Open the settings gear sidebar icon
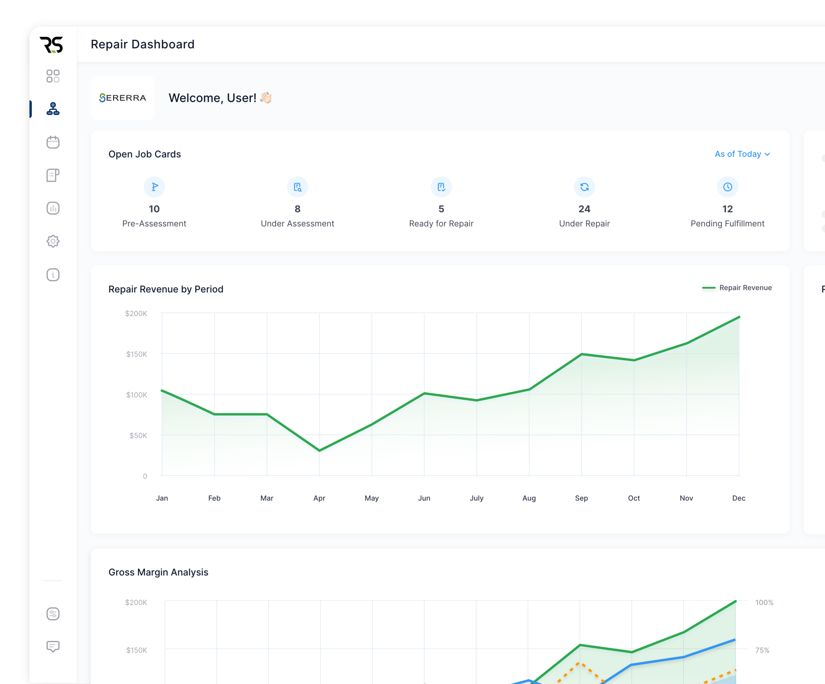Screen dimensions: 825x684 click(x=53, y=241)
